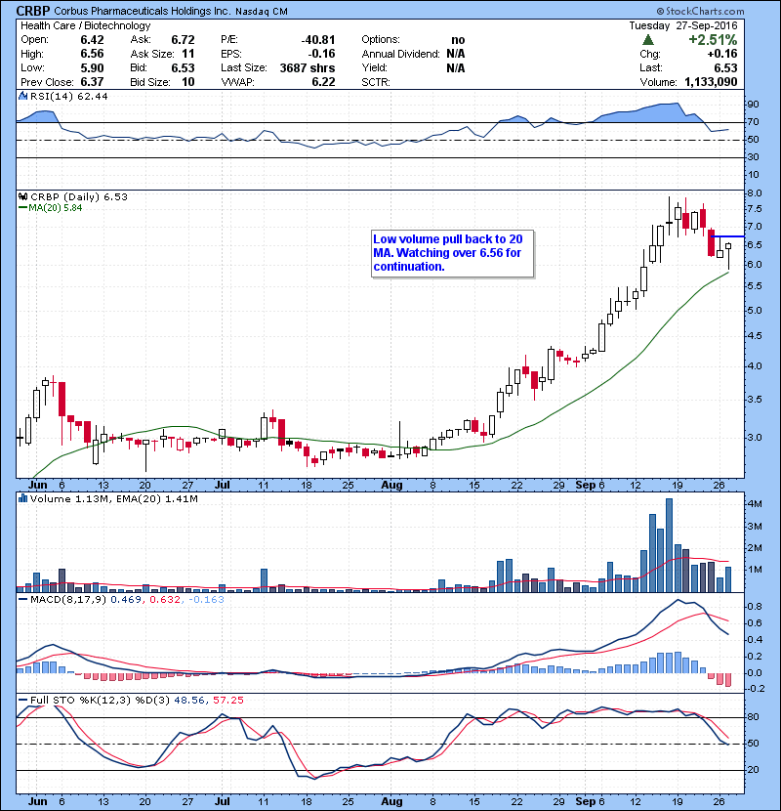Click the Chg value +0.16
Viewport: 781px width, 811px height.
[722, 54]
